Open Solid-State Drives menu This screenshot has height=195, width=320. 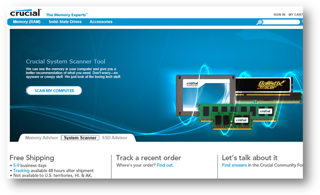tap(65, 22)
